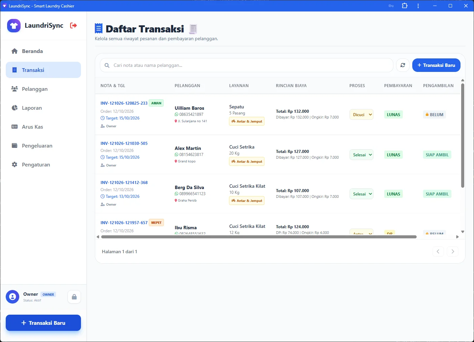Click the browser extensions puzzle icon in title bar
The height and width of the screenshot is (342, 474).
click(x=405, y=6)
